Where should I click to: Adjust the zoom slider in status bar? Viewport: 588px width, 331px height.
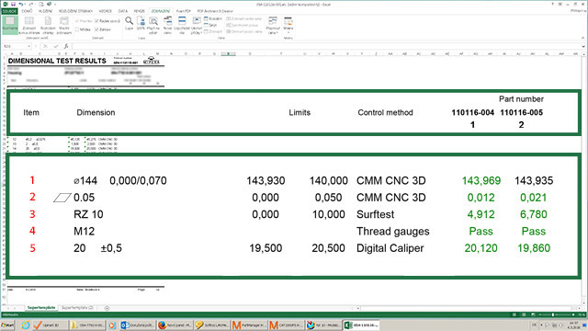click(553, 314)
